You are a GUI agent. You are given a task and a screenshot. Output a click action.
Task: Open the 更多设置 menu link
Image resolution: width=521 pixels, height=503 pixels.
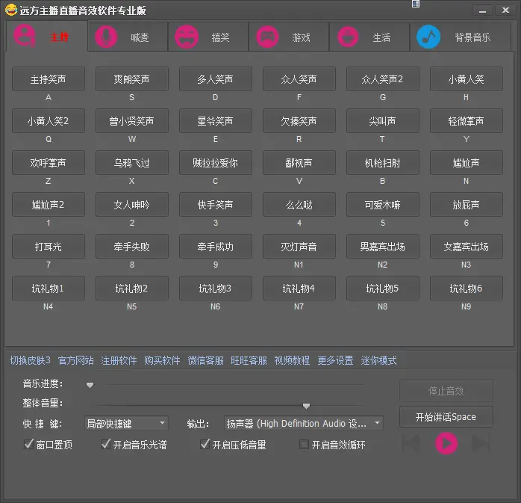click(335, 360)
